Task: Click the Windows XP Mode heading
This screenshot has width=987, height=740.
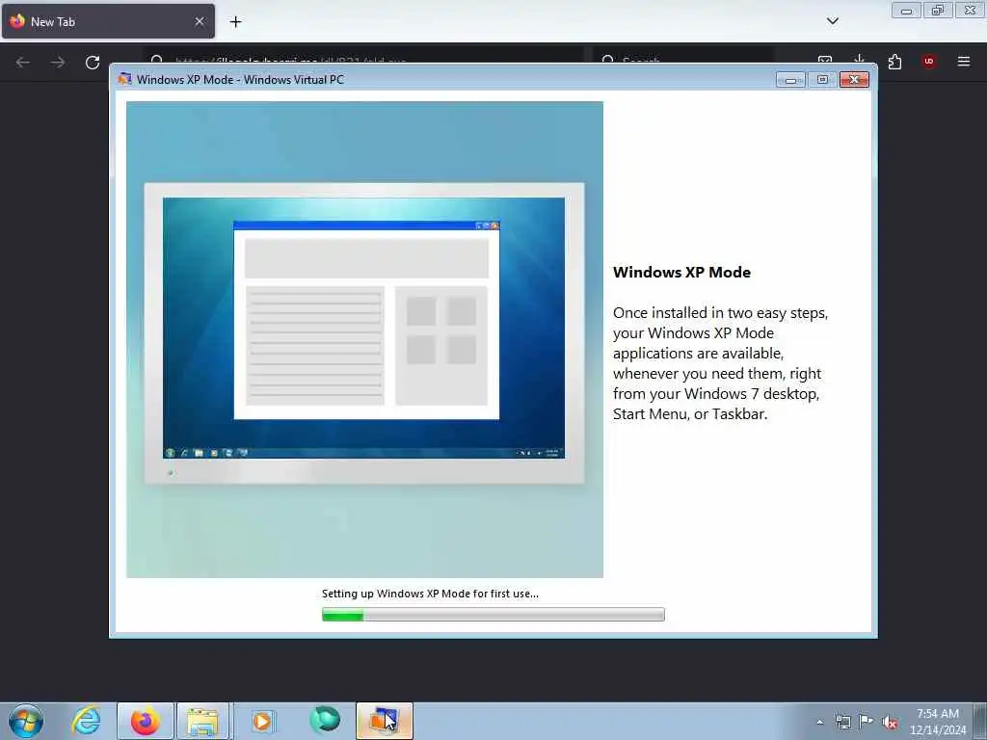Action: click(681, 273)
